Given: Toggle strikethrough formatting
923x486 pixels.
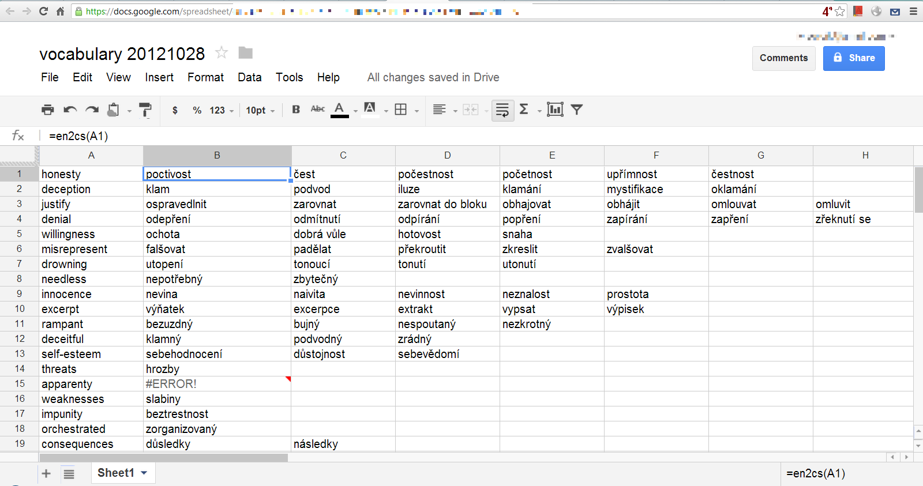Looking at the screenshot, I should (x=317, y=109).
